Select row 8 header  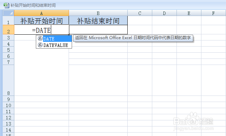click(x=9, y=80)
